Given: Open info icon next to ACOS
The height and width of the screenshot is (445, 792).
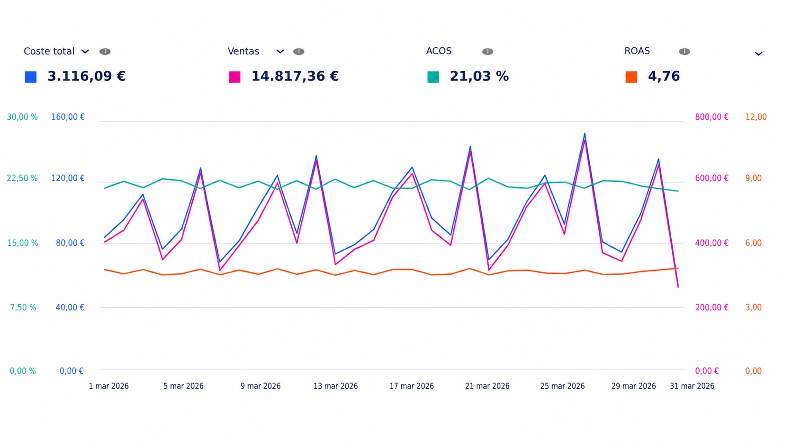Looking at the screenshot, I should click(x=487, y=52).
